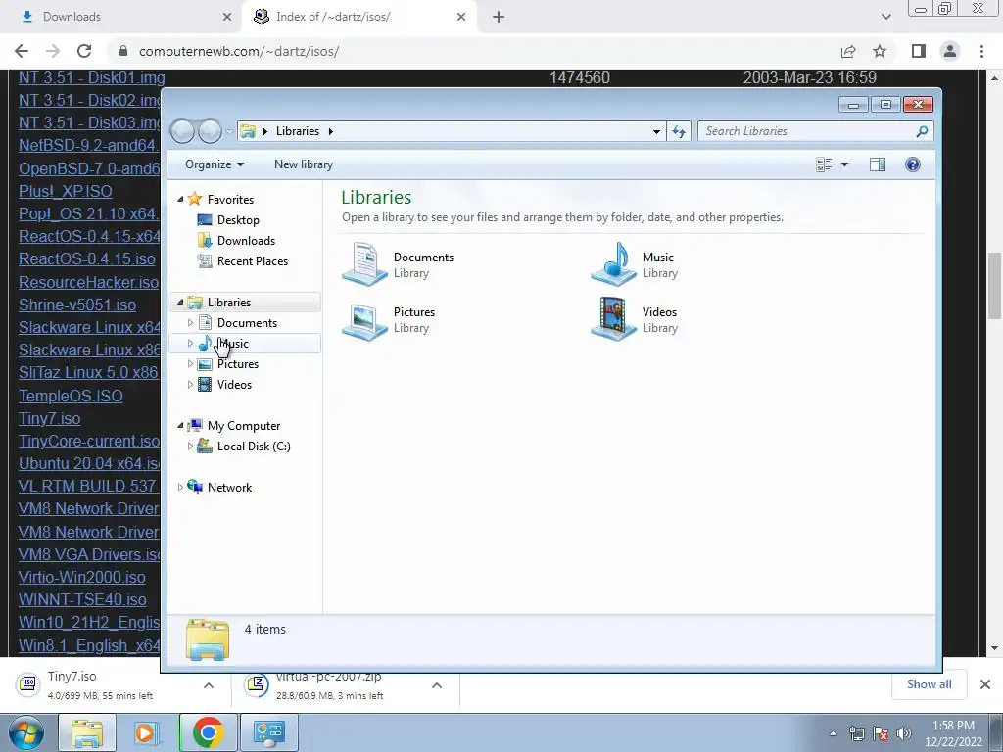Viewport: 1003px width, 752px height.
Task: Open ResourceHacker.iso link
Action: [x=88, y=283]
